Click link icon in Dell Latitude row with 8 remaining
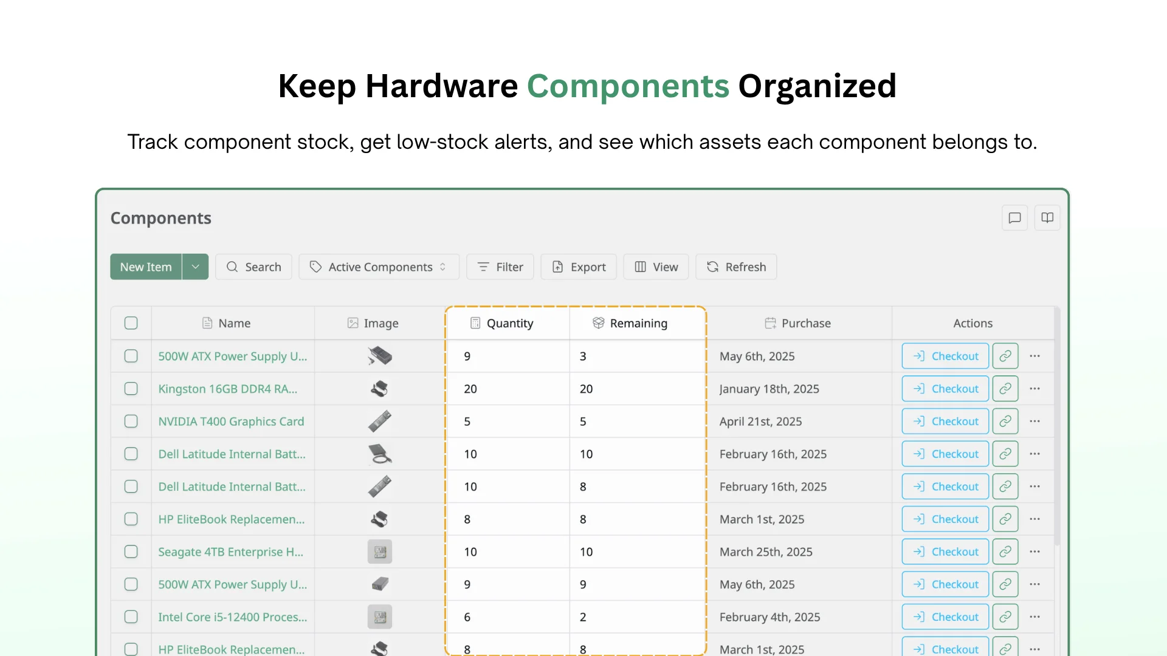 1005,487
